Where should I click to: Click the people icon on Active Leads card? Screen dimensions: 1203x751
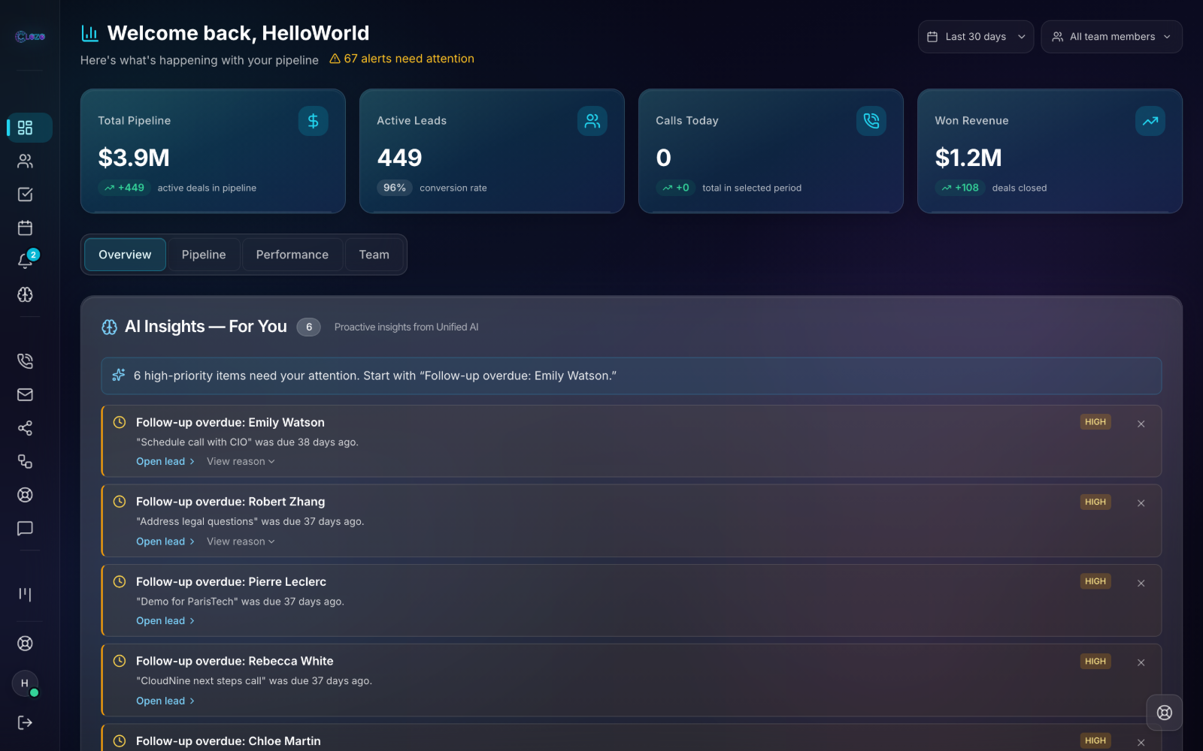pyautogui.click(x=592, y=121)
